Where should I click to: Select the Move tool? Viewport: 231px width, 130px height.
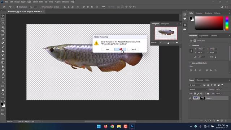(x=3, y=16)
